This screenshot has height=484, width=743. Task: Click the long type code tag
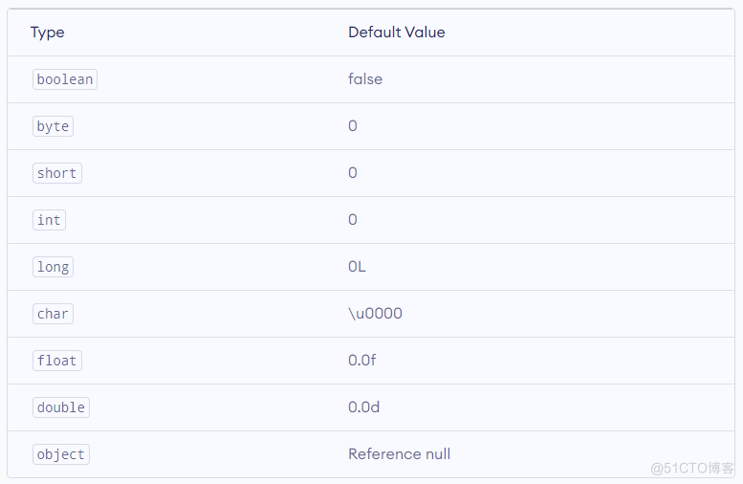tap(54, 267)
